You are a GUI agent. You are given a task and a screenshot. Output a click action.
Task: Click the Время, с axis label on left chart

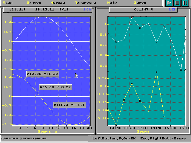coord(48,131)
